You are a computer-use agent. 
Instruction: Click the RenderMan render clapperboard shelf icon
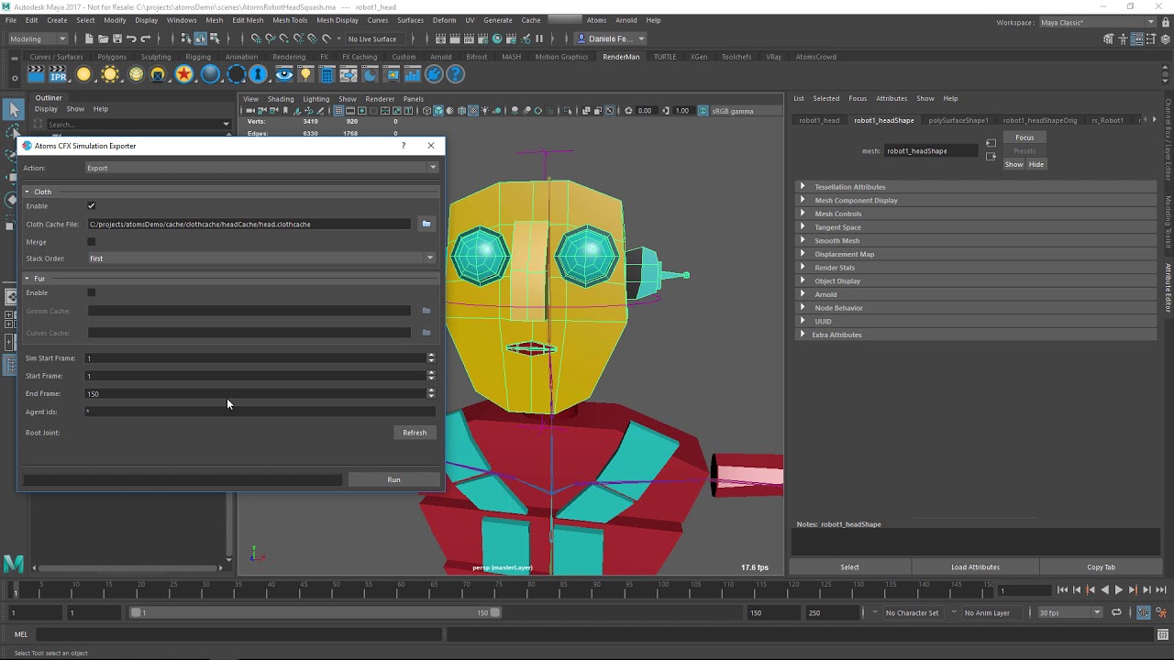click(x=35, y=75)
